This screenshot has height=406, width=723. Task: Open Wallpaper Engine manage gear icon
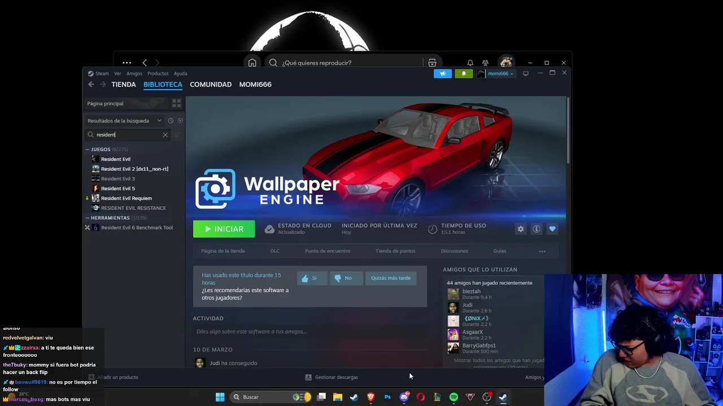pos(521,229)
